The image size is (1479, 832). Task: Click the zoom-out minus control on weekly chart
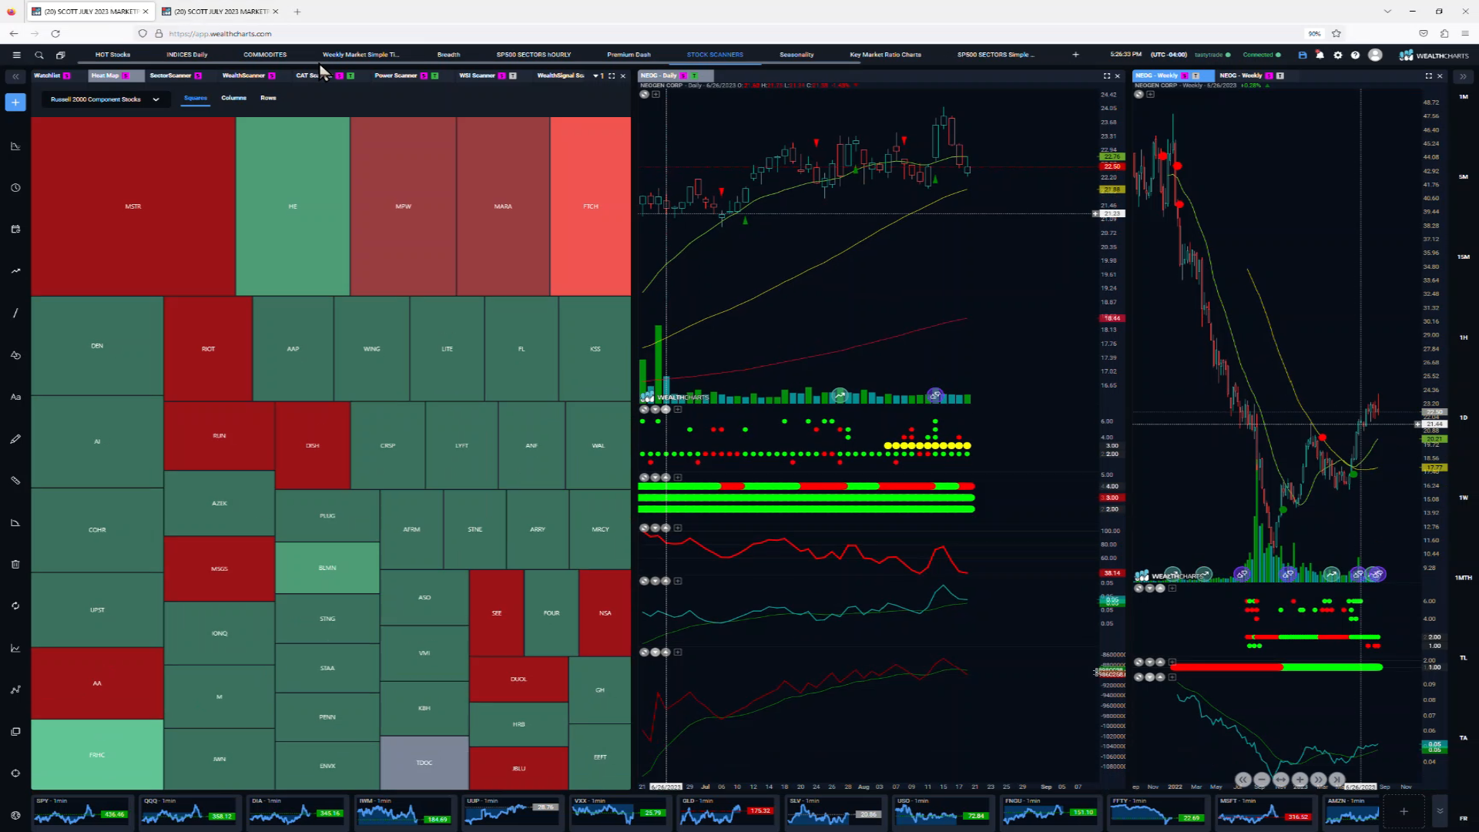(1262, 780)
